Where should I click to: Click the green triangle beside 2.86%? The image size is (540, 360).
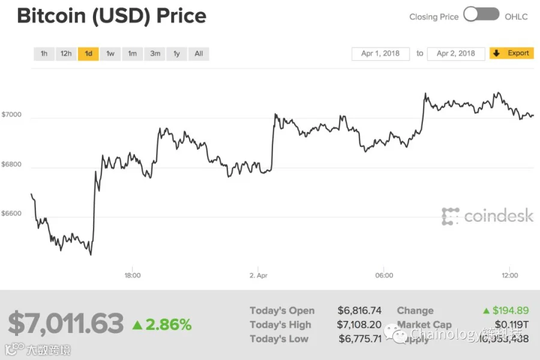(137, 325)
